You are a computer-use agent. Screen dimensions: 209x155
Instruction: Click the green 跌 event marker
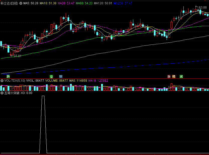(x=8, y=77)
